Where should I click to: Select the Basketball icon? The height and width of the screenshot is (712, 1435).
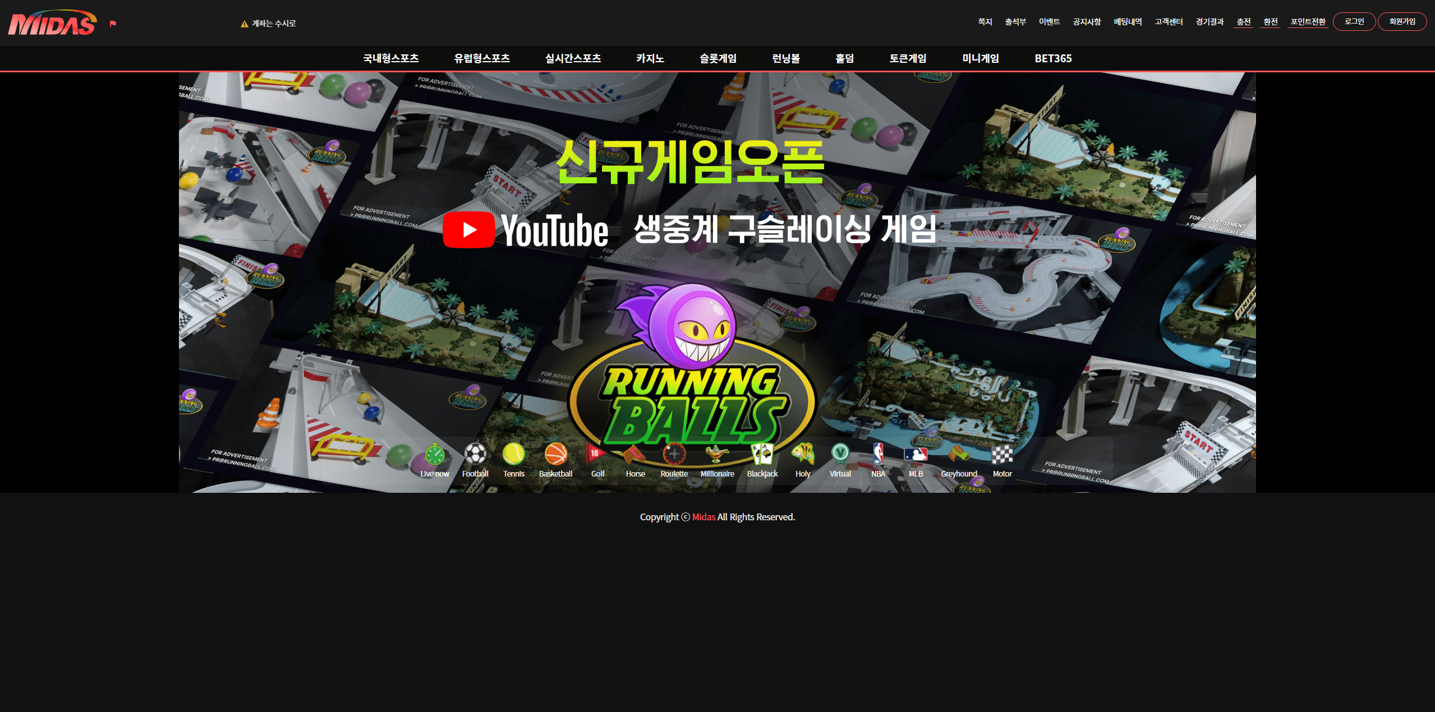(x=555, y=454)
